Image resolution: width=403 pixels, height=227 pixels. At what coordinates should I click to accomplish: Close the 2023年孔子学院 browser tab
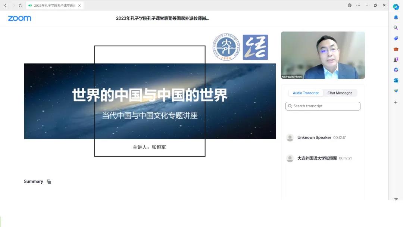click(79, 5)
